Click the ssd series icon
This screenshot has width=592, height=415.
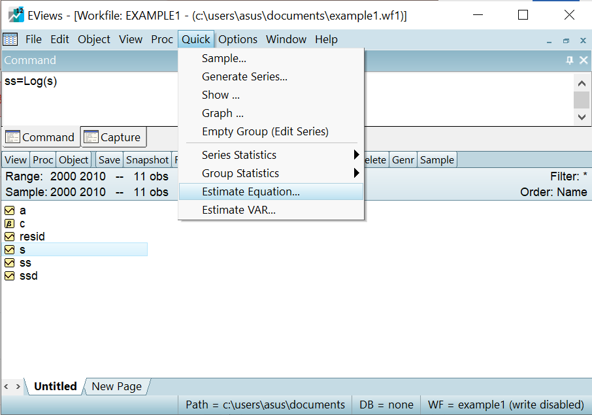pos(9,276)
